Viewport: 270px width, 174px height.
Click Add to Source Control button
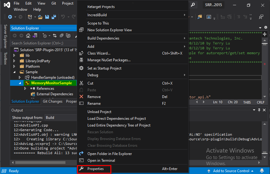click(x=230, y=171)
